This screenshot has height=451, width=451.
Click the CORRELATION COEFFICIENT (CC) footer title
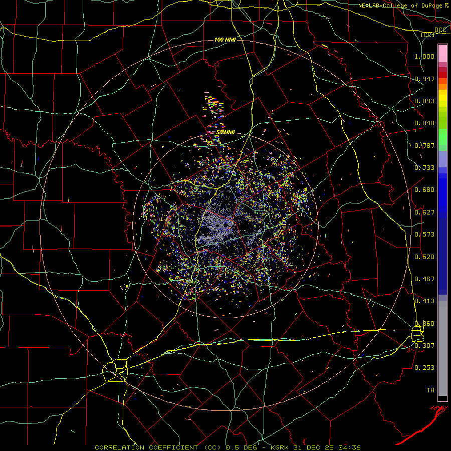tap(158, 447)
